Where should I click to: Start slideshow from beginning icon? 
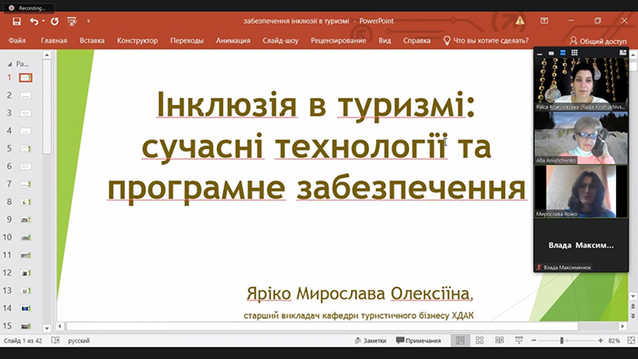click(72, 21)
